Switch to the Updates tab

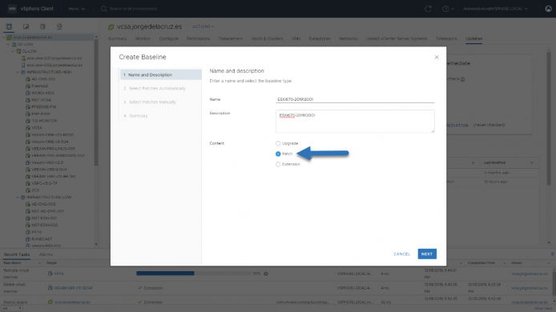(x=473, y=38)
